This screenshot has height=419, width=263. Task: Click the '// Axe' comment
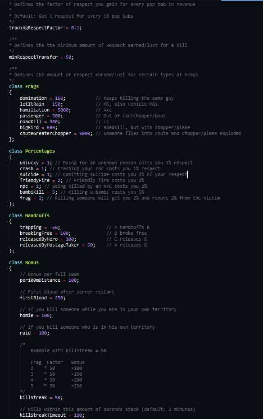coord(104,110)
